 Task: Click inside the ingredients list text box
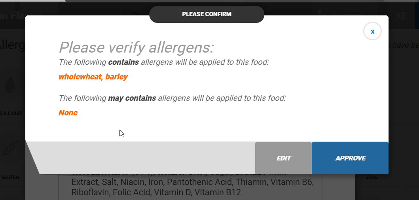coord(190,187)
